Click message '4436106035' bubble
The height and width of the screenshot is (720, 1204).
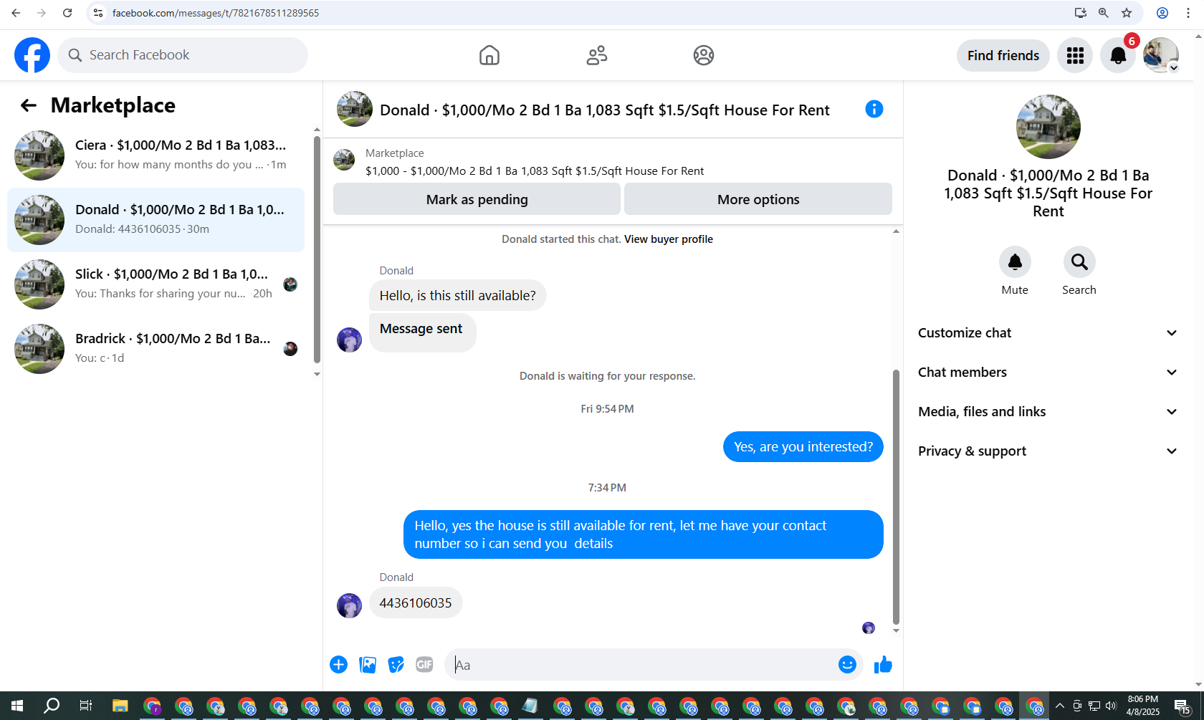click(x=416, y=603)
